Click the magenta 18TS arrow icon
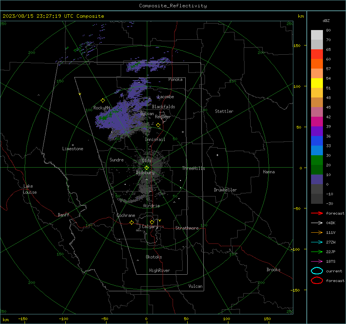The height and width of the screenshot is (324, 346). [x=317, y=262]
